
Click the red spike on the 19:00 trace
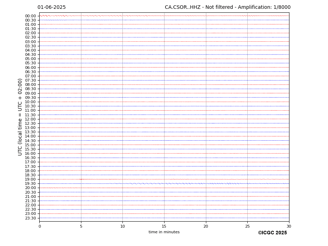click(82, 179)
